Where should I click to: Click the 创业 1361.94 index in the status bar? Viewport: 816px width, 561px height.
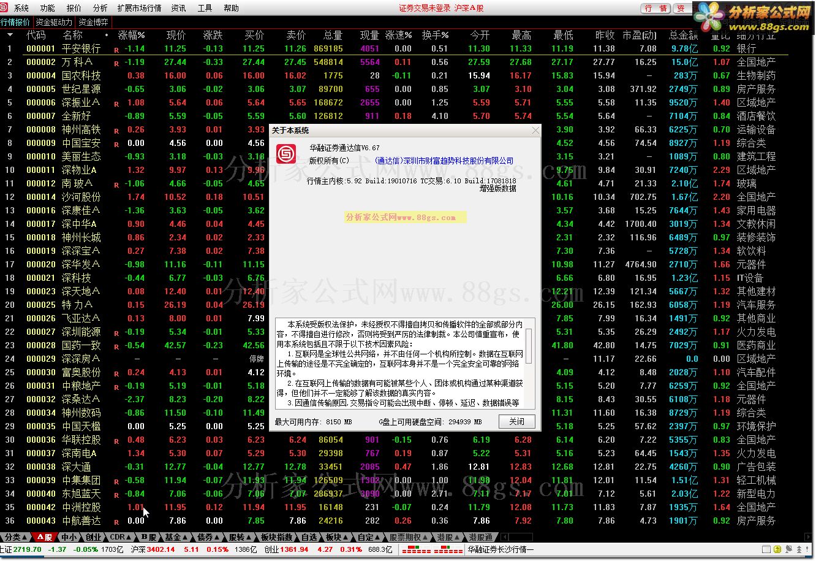coord(287,550)
